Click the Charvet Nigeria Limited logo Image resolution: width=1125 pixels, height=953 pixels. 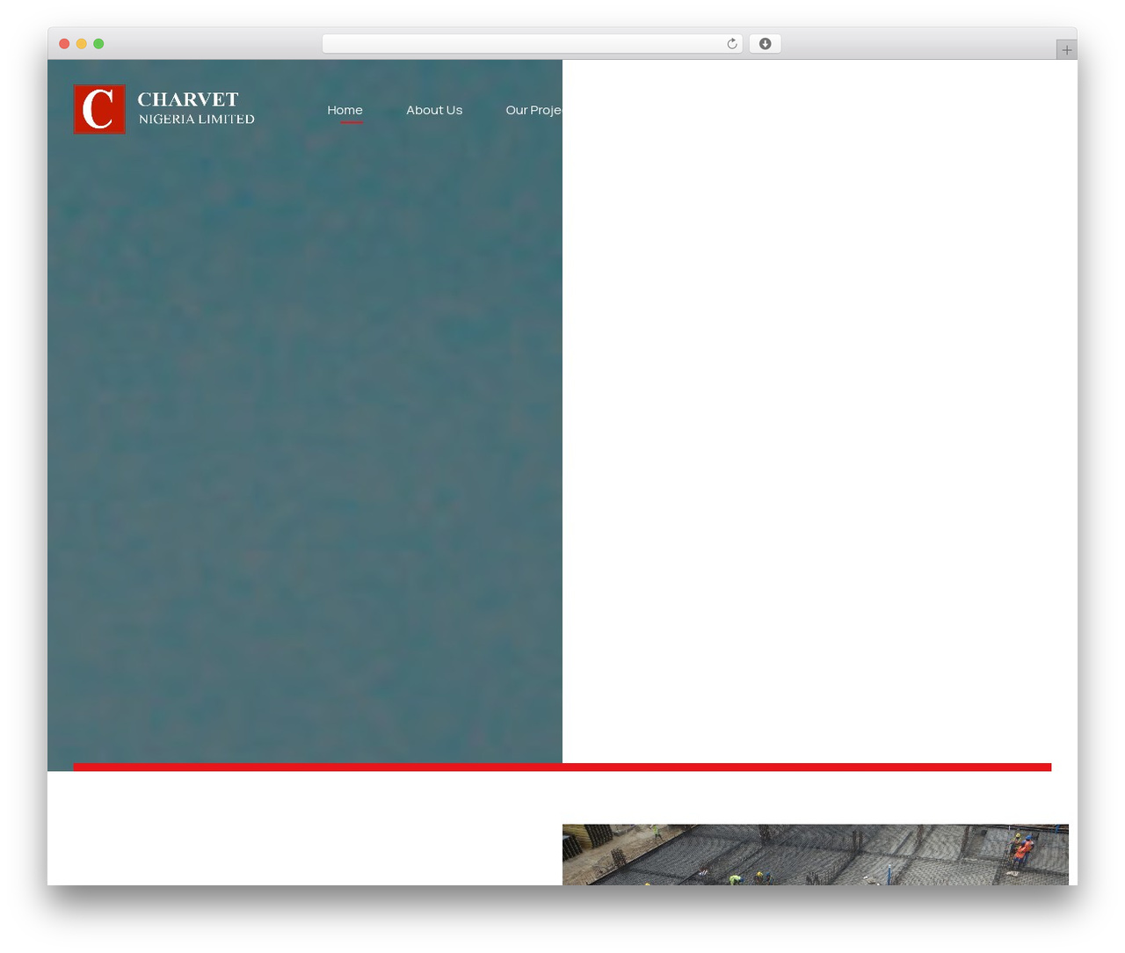164,110
